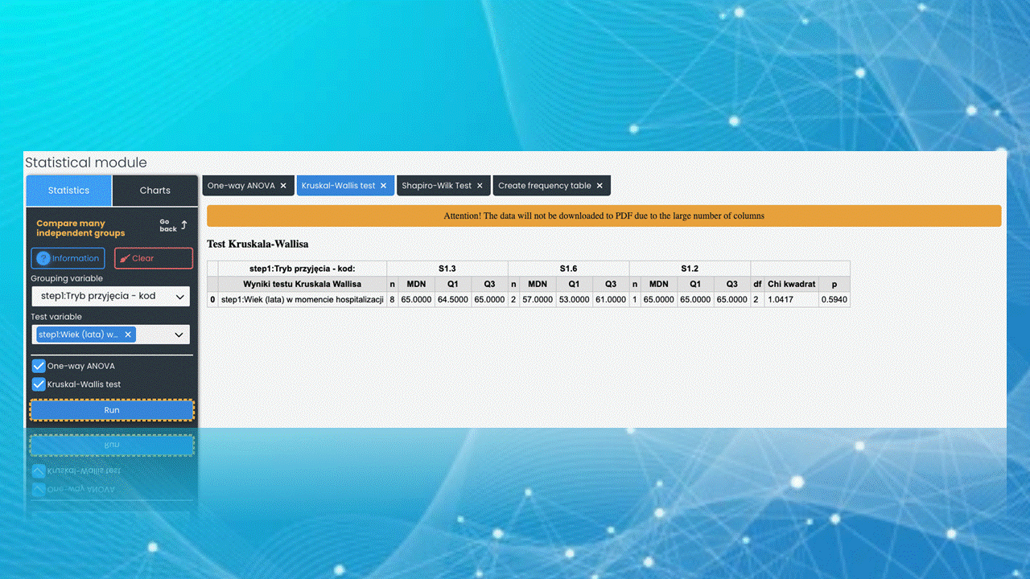Select the Statistics tab
Viewport: 1030px width, 579px height.
pyautogui.click(x=68, y=191)
